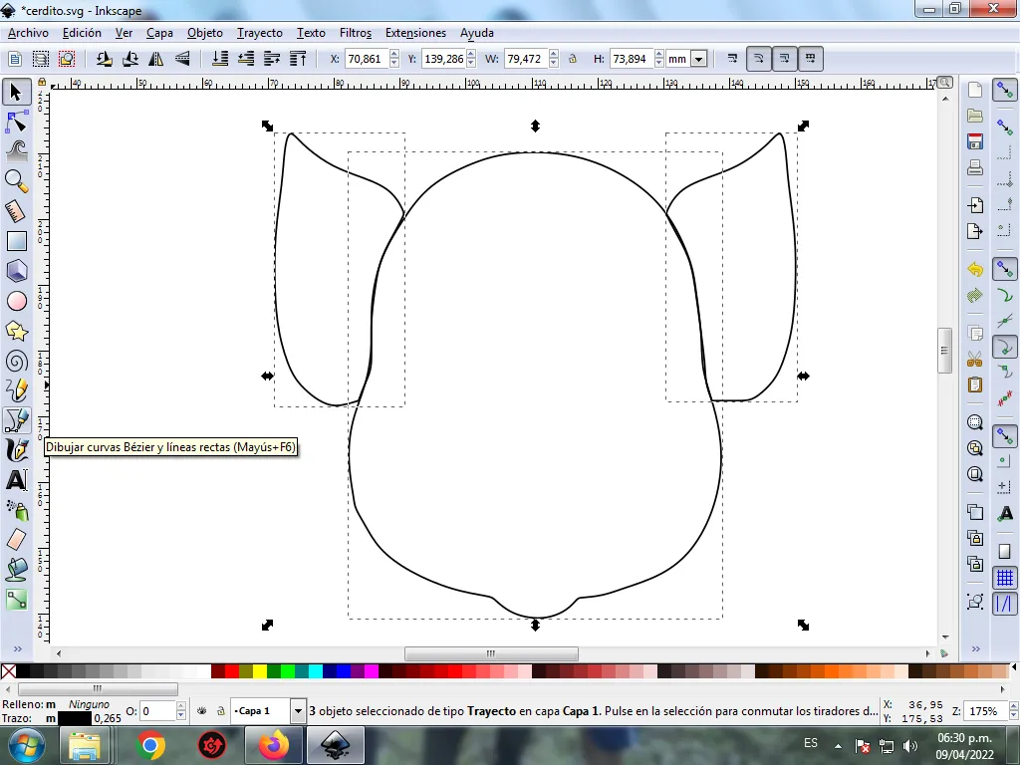Click Flip selection horizontally icon
This screenshot has height=765, width=1020.
(x=156, y=59)
